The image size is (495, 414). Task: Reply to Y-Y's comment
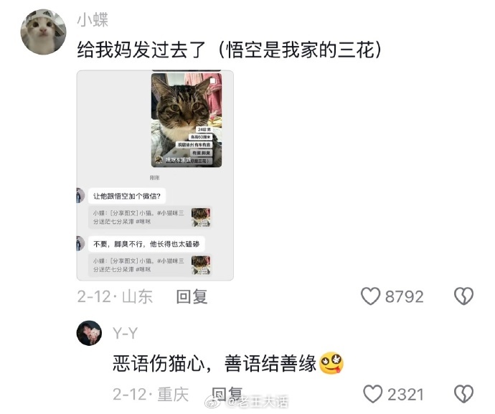tap(227, 395)
